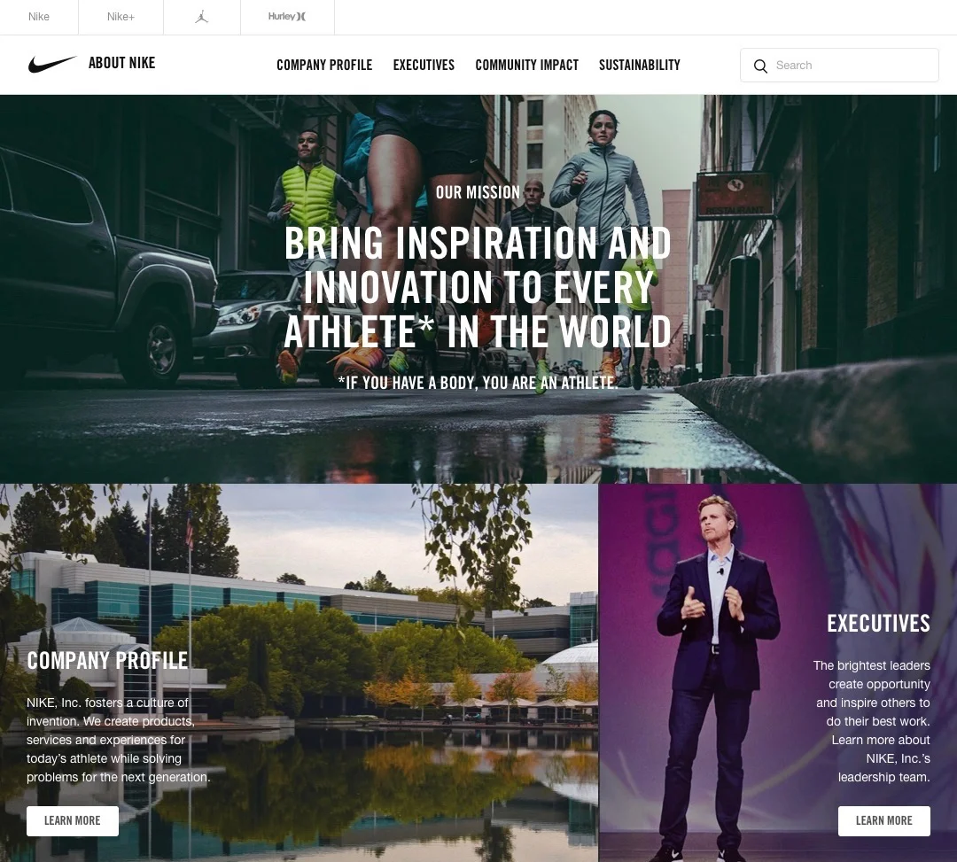Open Company Profile in navigation menu

pos(324,65)
